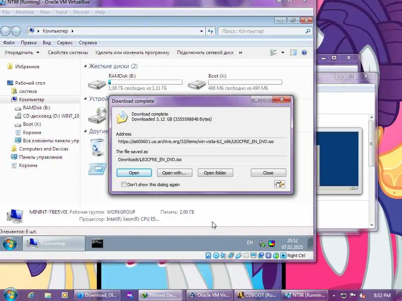Open the address bar history dropdown arrow

coord(201,31)
